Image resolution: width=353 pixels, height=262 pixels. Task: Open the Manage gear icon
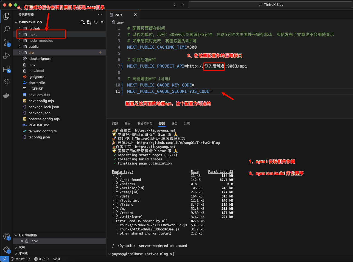coord(7,250)
